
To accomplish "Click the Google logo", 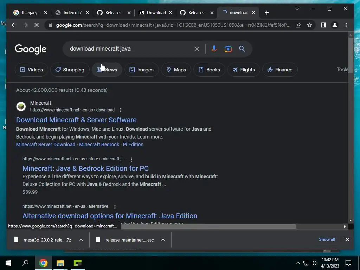I will coord(31,49).
